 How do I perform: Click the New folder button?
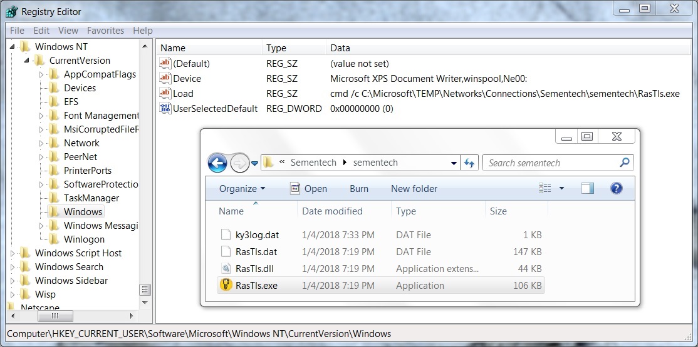(414, 188)
